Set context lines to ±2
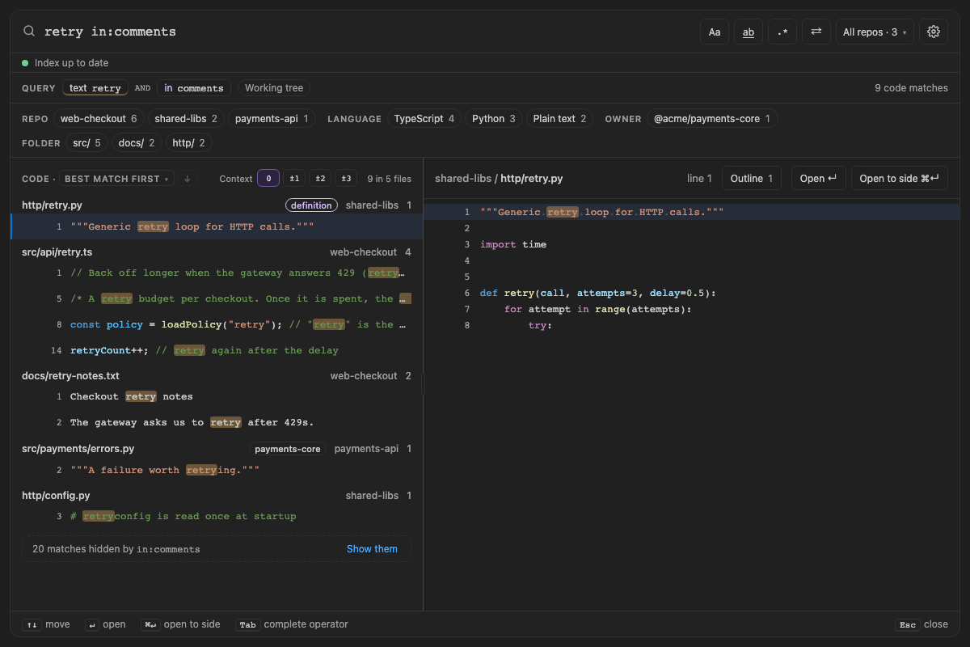This screenshot has width=970, height=647. tap(321, 179)
